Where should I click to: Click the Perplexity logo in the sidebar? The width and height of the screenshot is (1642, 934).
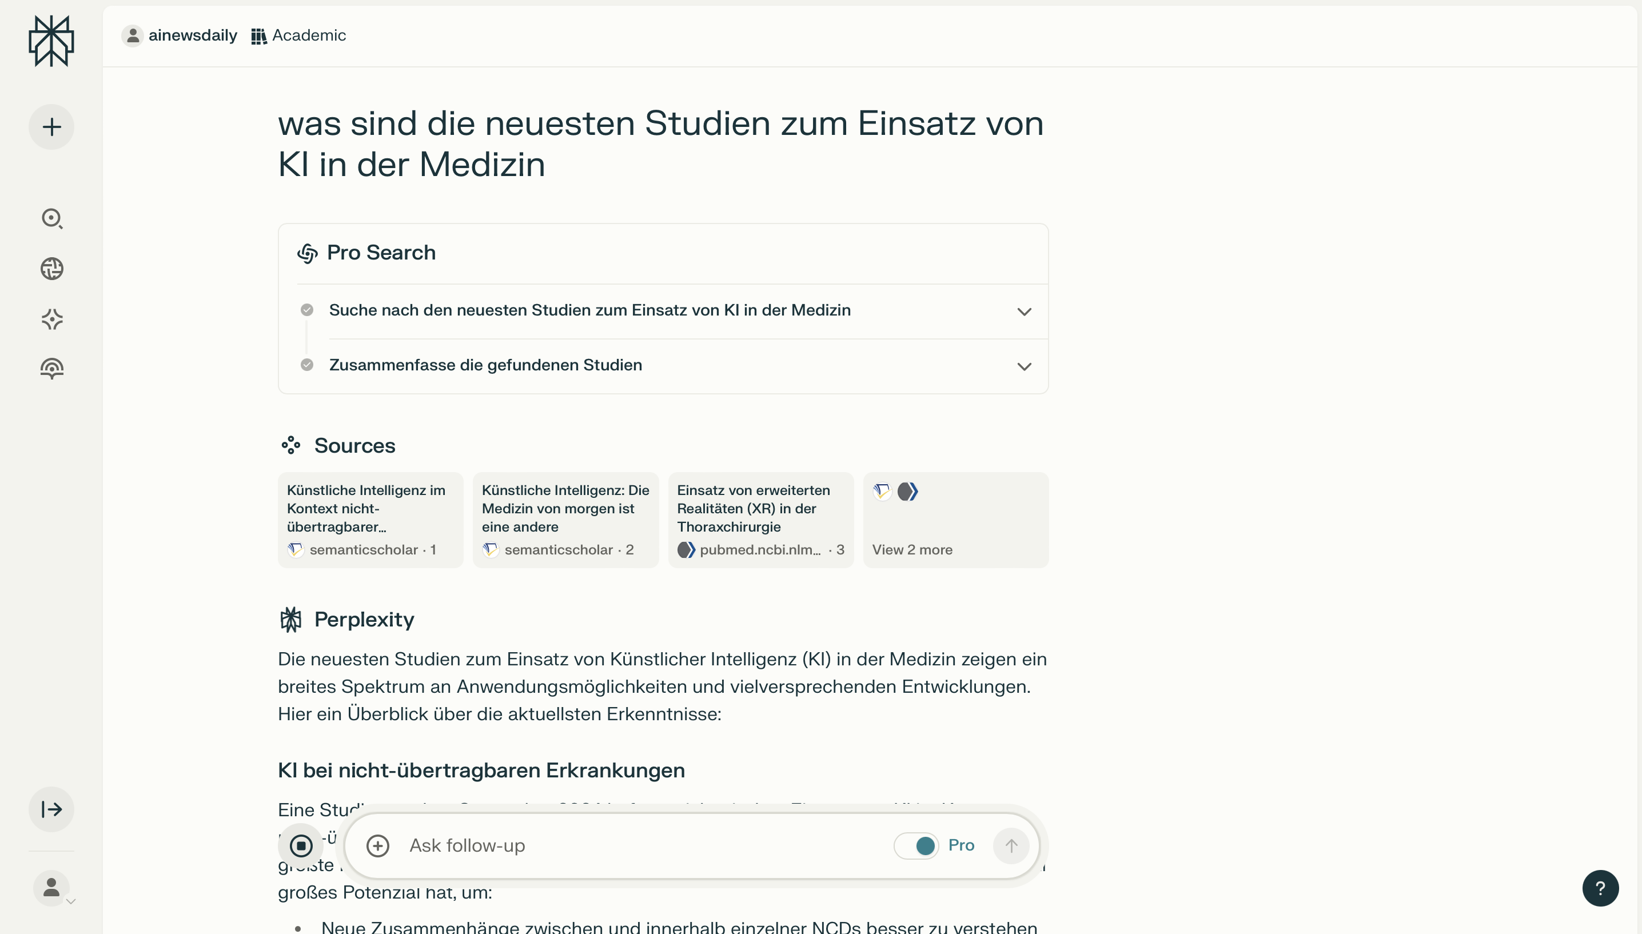point(51,41)
